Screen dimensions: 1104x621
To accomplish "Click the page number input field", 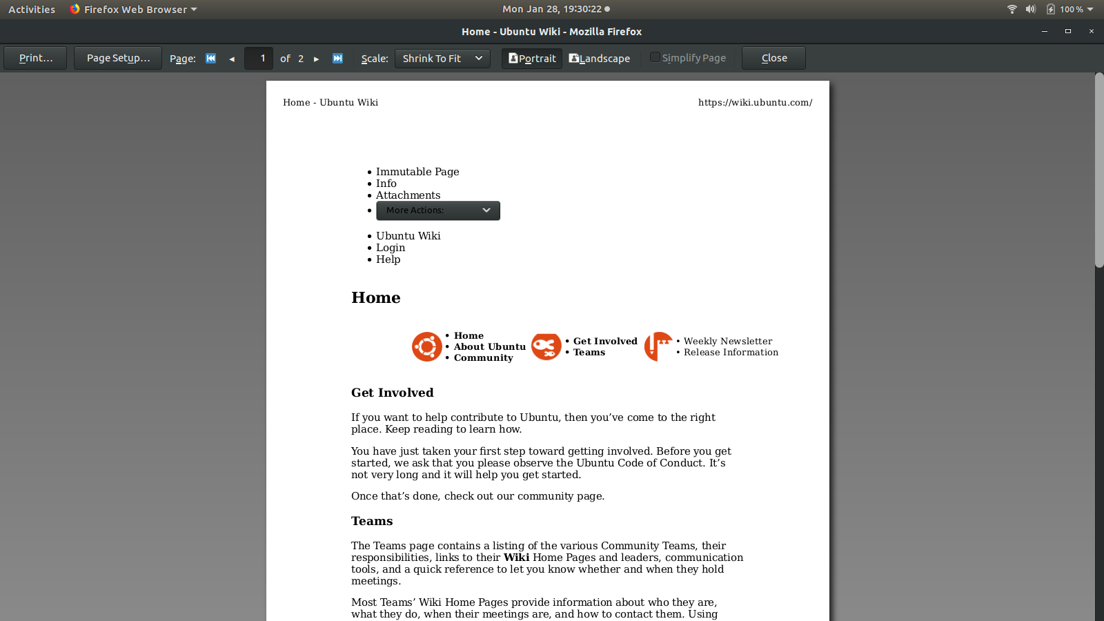I will pos(259,59).
